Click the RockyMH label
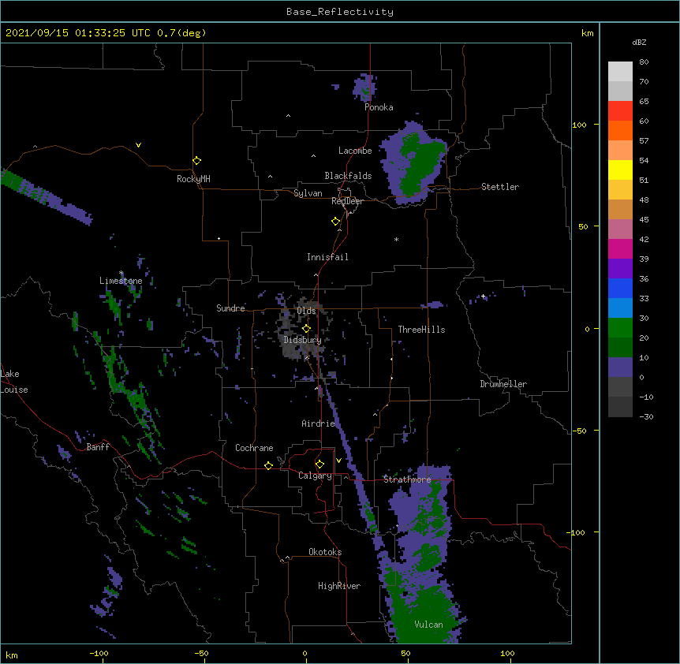The width and height of the screenshot is (680, 664). [x=193, y=179]
